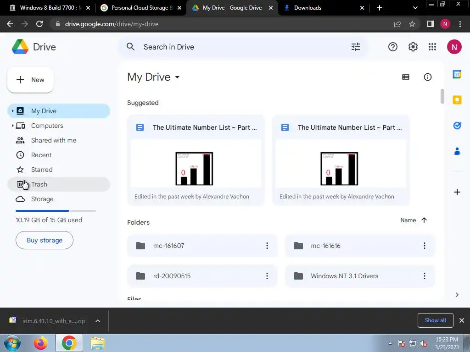Go back with the browser back arrow

pyautogui.click(x=10, y=24)
